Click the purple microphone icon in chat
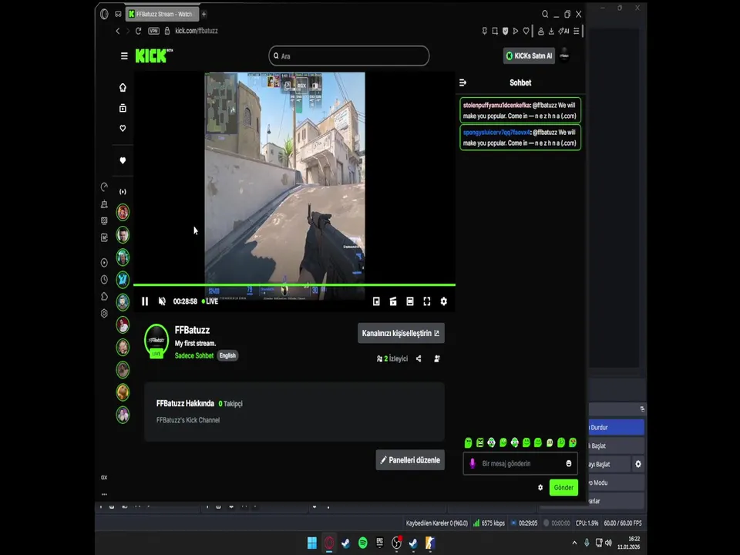This screenshot has height=555, width=740. click(473, 463)
